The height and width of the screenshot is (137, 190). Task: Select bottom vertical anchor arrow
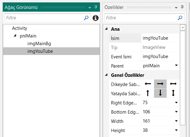click(x=160, y=93)
